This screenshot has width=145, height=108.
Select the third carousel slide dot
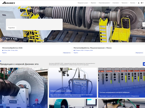coord(9,39)
